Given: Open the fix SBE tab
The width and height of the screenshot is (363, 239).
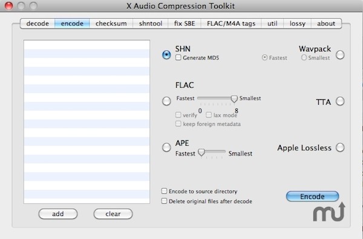Looking at the screenshot, I should 185,24.
